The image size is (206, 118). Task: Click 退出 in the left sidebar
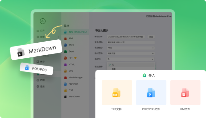pos(41,87)
